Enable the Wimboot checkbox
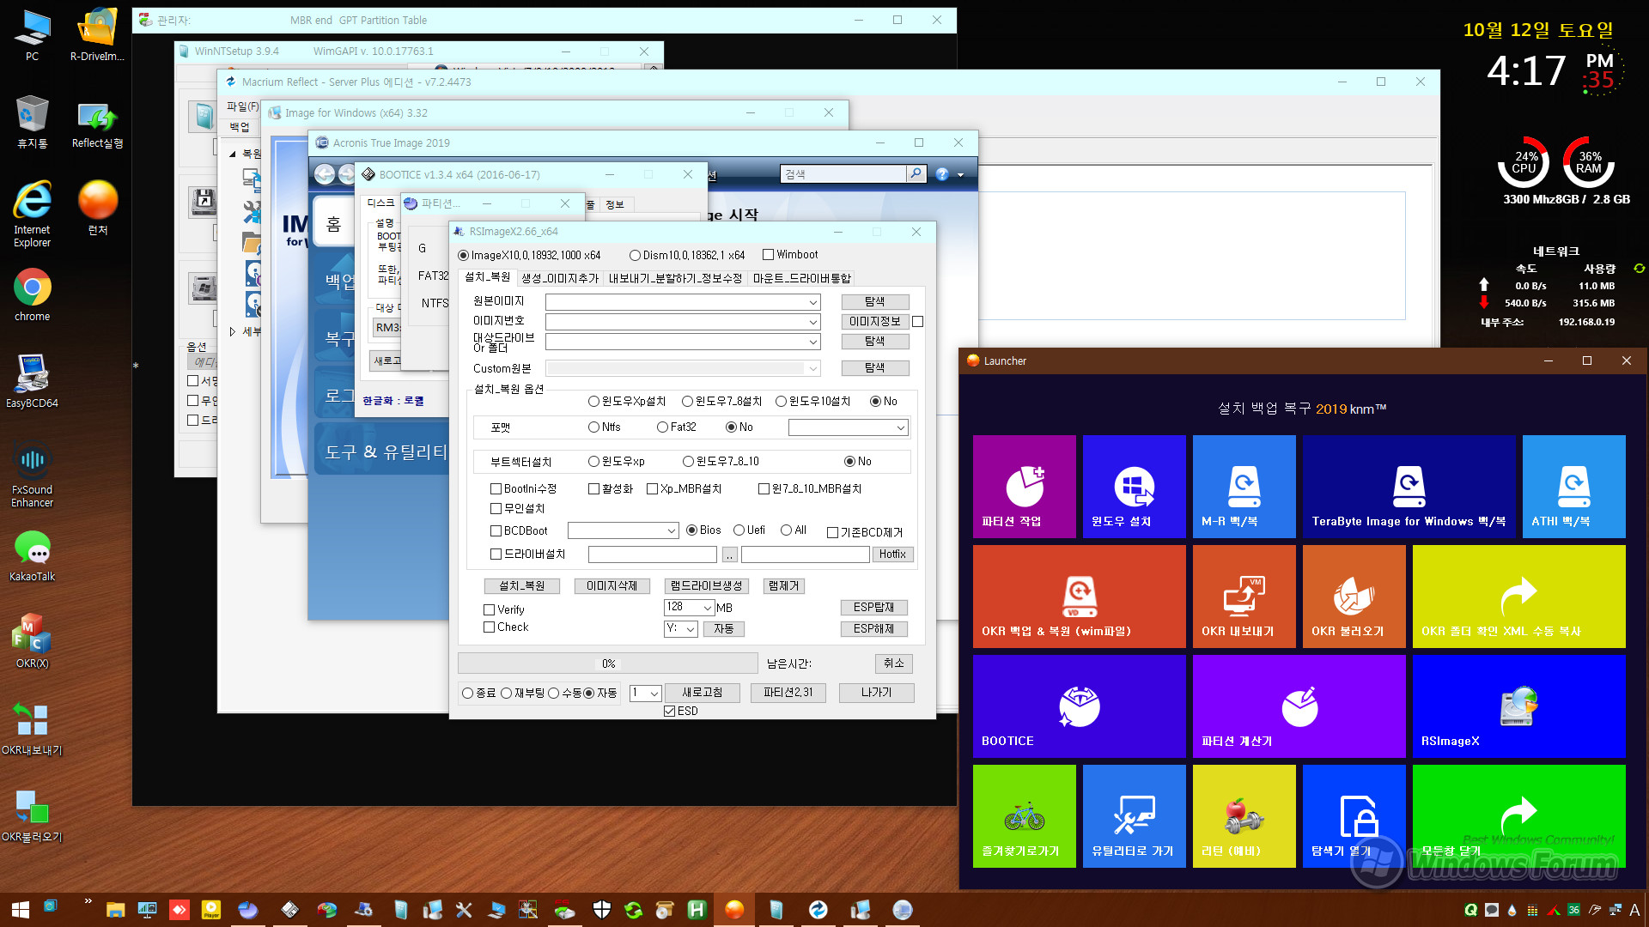The height and width of the screenshot is (927, 1649). point(768,255)
